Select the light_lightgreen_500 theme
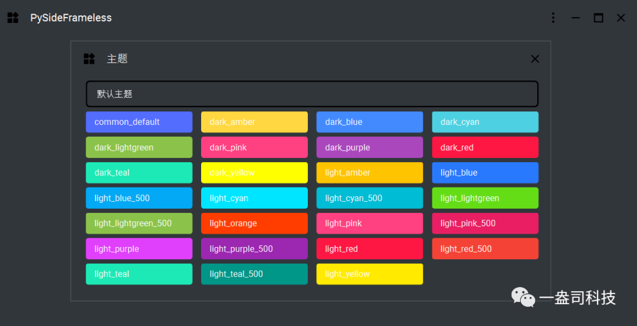The height and width of the screenshot is (326, 637). 139,223
